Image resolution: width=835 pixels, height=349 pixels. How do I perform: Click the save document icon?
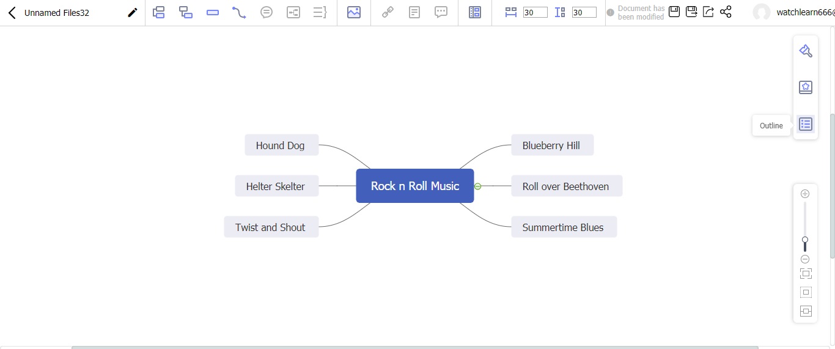(674, 12)
